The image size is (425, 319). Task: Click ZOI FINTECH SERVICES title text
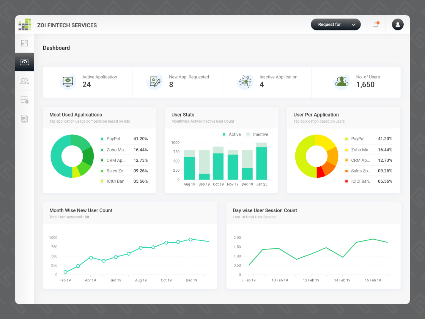pyautogui.click(x=67, y=25)
